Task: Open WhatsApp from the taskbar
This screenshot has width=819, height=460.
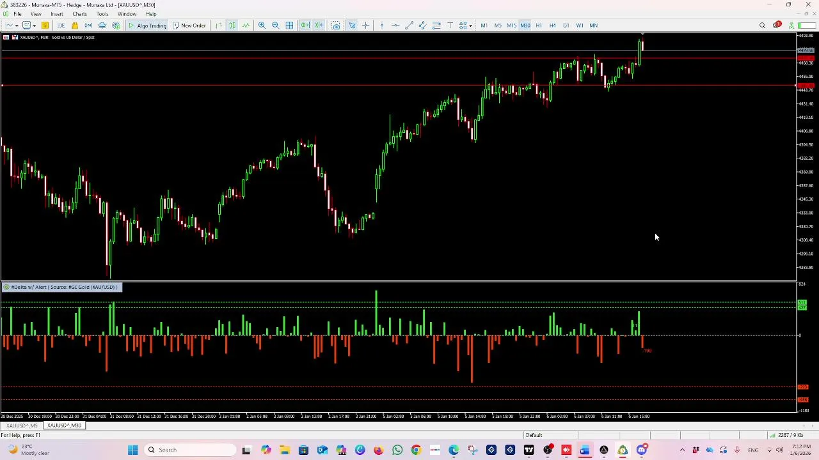Action: point(397,450)
